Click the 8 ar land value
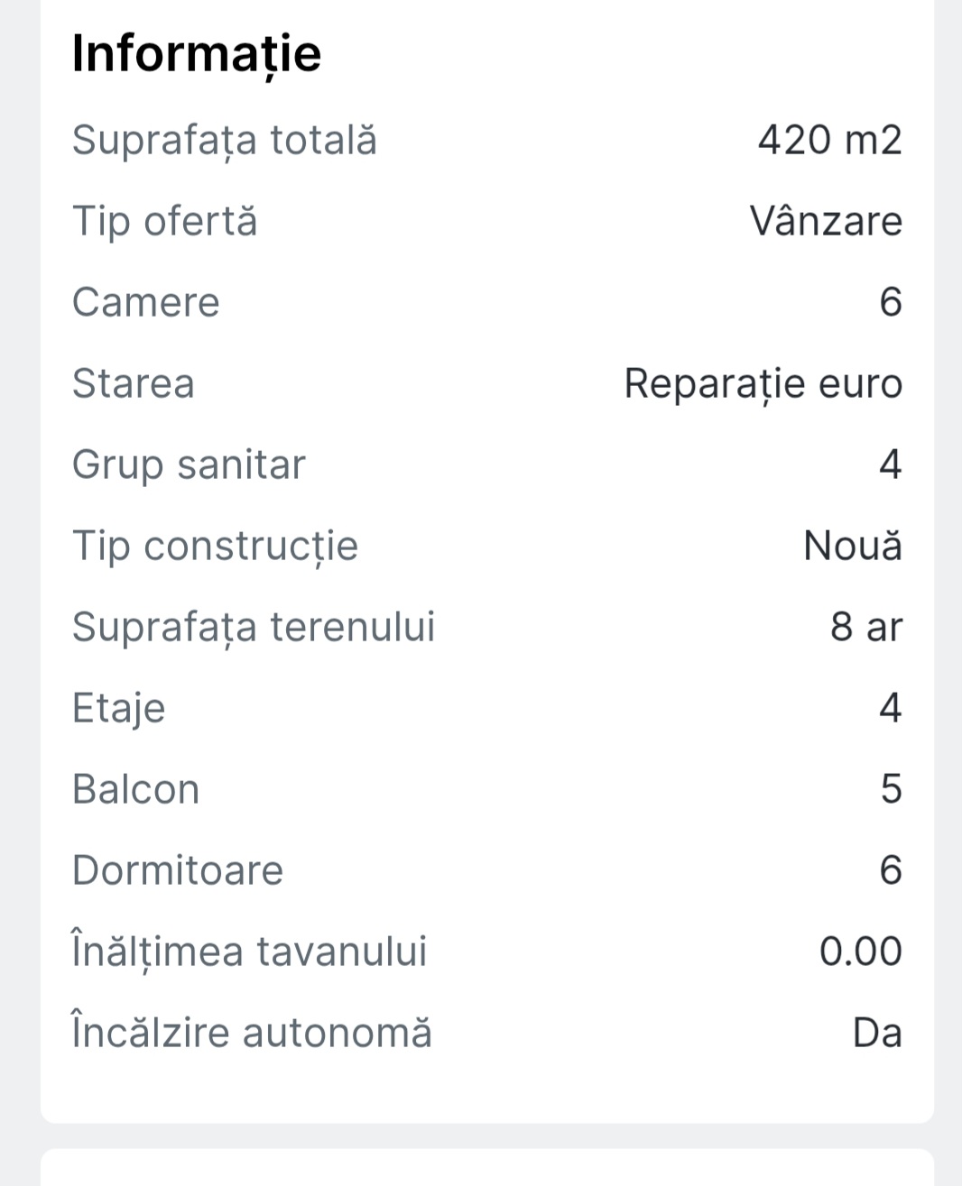 coord(865,628)
